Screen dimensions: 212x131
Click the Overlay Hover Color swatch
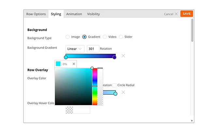coord(69,110)
